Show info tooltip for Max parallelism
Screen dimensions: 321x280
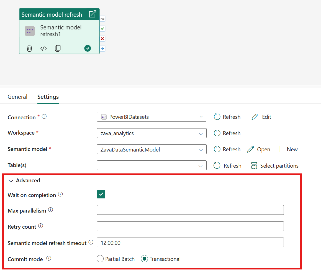pyautogui.click(x=51, y=210)
